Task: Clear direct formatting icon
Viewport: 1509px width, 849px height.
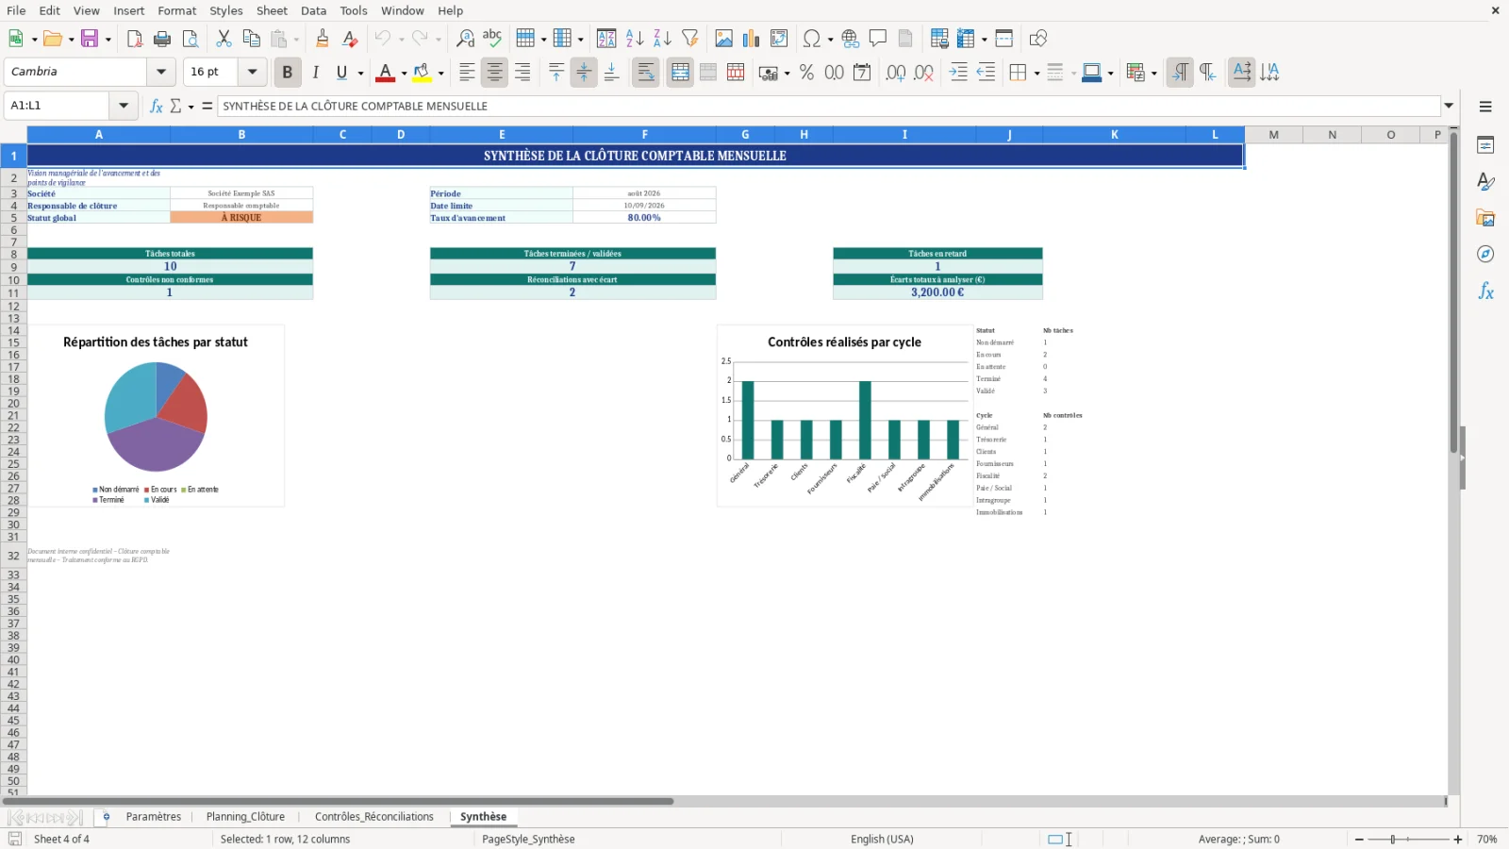Action: point(350,39)
